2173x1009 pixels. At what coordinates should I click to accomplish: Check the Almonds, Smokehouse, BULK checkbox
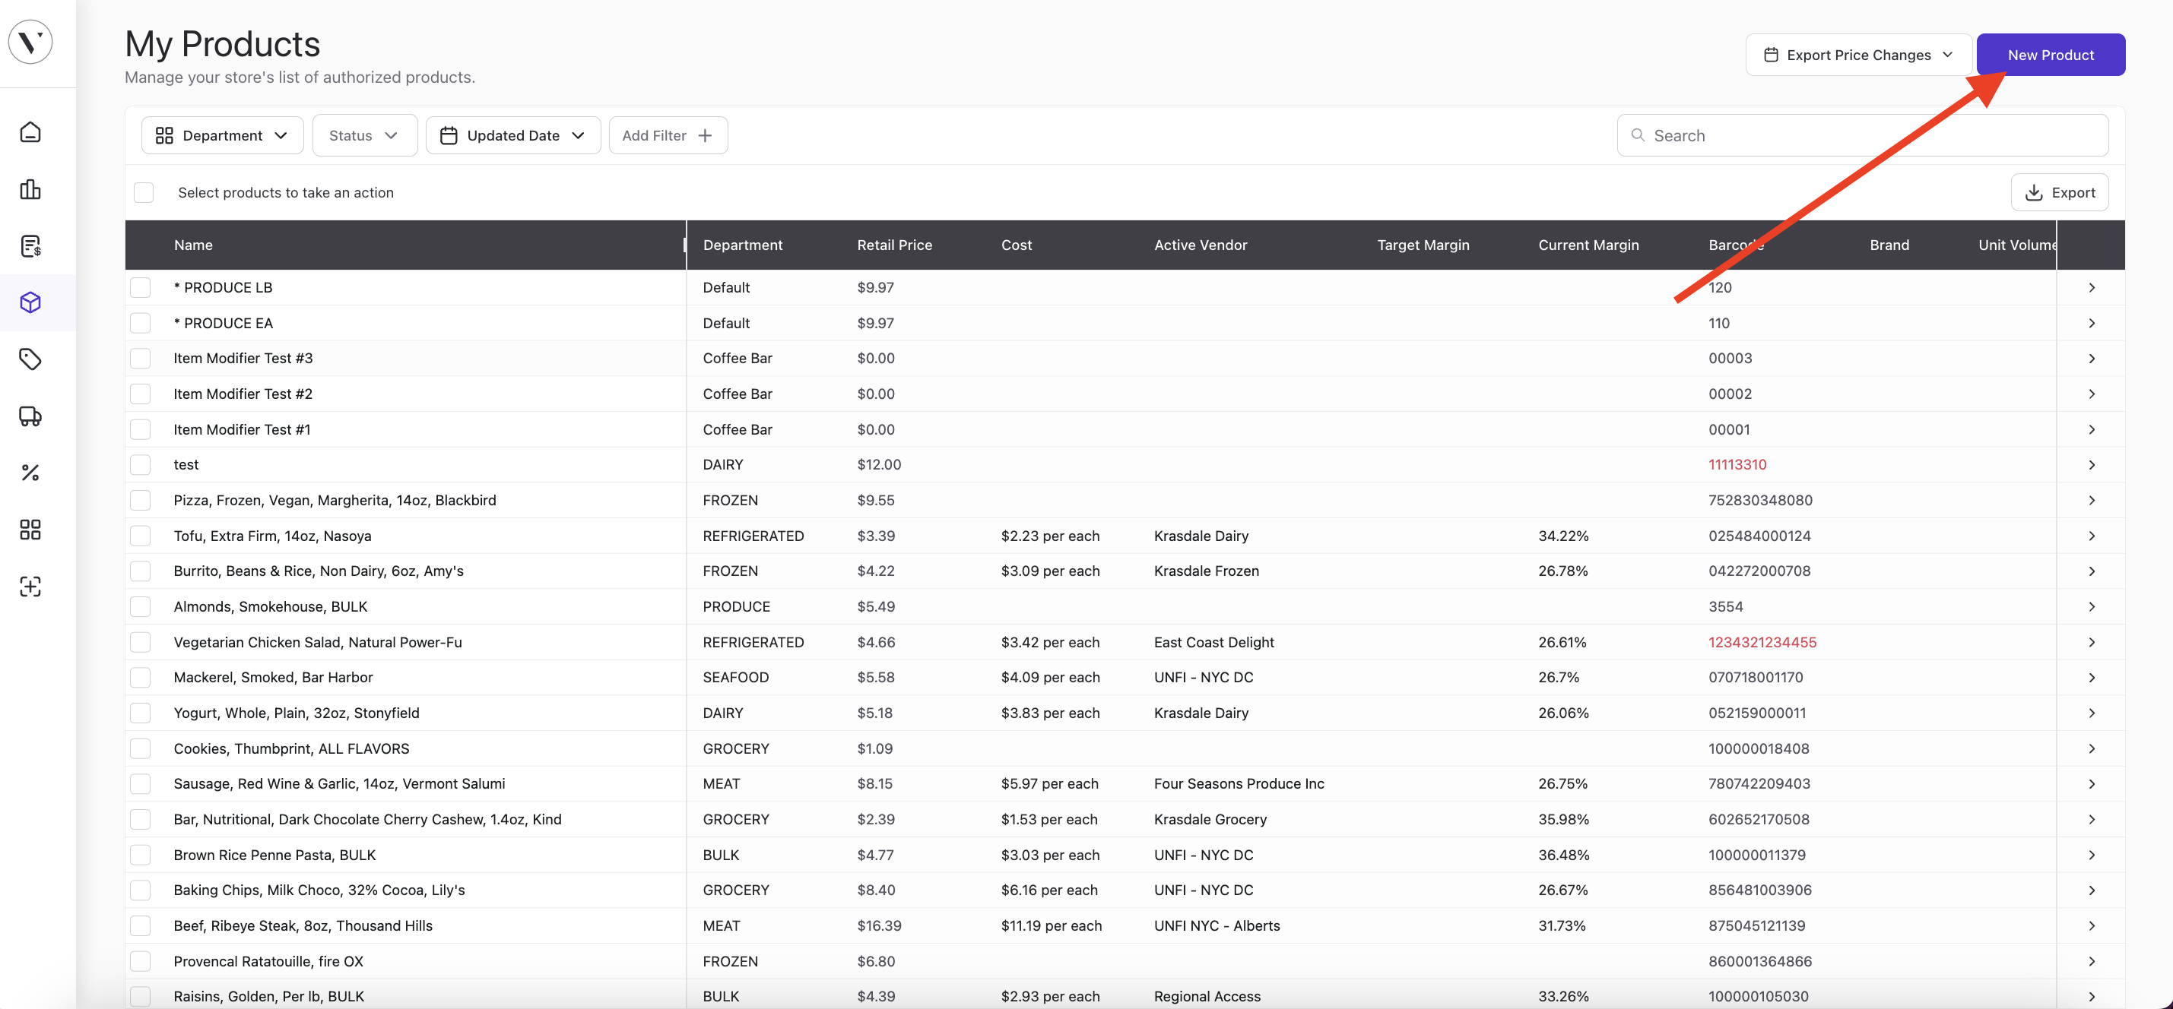coord(141,606)
